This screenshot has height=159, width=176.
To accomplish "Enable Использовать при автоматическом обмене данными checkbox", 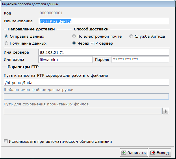I will tap(5, 141).
